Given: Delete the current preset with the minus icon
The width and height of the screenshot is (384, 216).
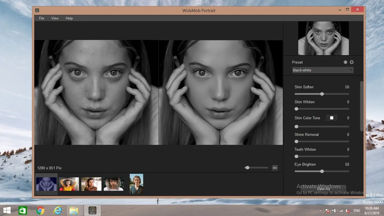Looking at the screenshot, I should point(352,62).
